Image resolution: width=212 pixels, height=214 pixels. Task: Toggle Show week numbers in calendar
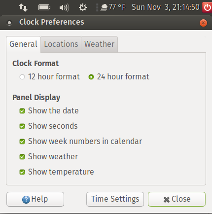(x=22, y=142)
